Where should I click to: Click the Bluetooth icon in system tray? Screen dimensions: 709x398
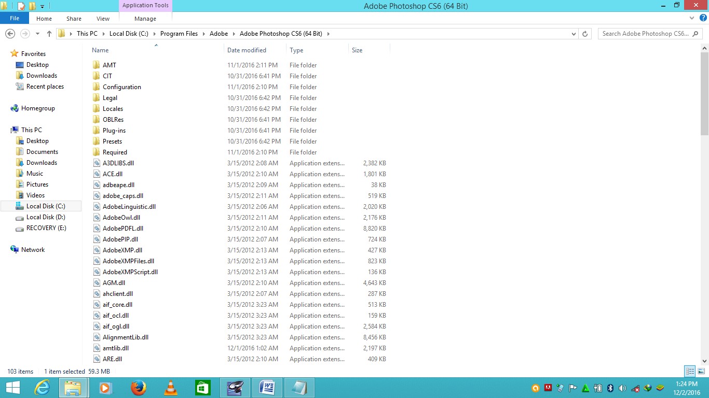610,388
